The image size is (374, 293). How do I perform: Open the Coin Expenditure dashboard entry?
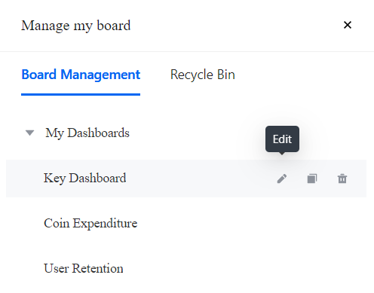pyautogui.click(x=90, y=223)
